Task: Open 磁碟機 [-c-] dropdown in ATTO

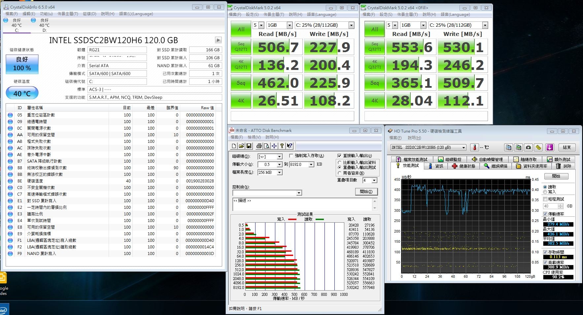Action: point(280,156)
